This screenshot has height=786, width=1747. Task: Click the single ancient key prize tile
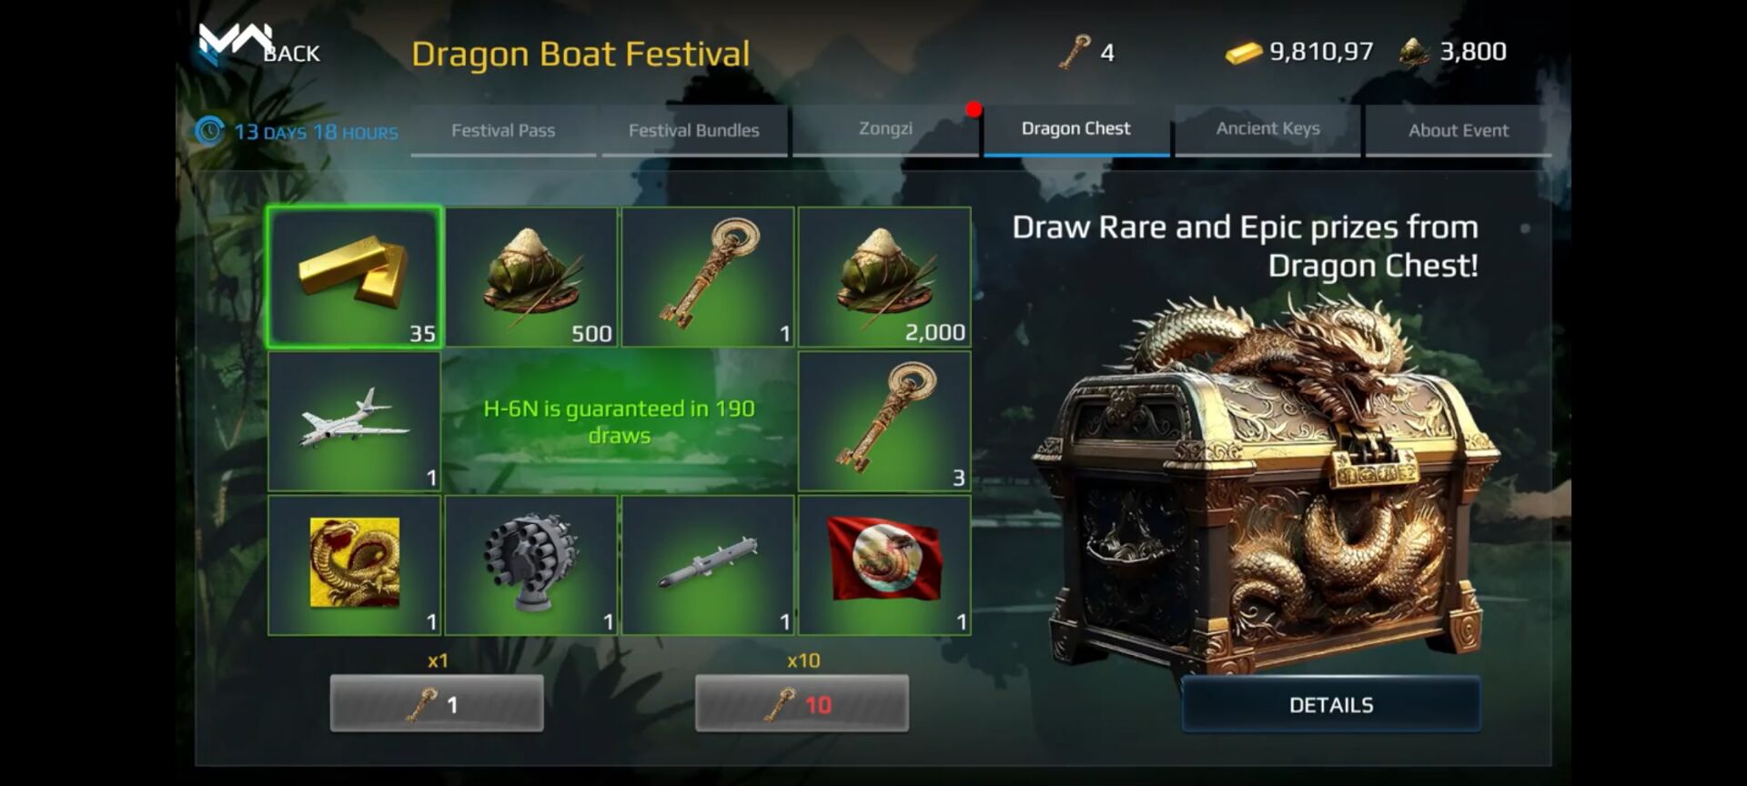click(707, 277)
